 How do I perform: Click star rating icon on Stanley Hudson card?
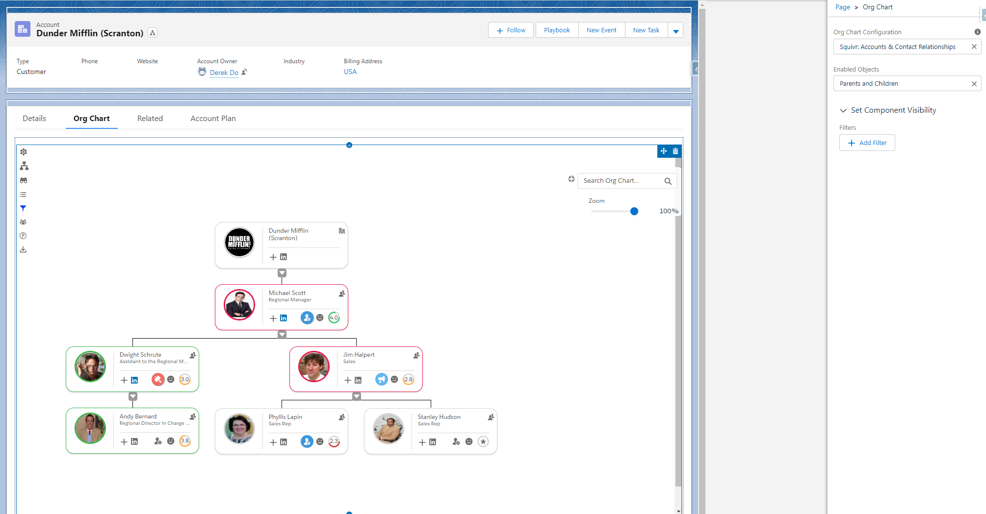pyautogui.click(x=483, y=441)
